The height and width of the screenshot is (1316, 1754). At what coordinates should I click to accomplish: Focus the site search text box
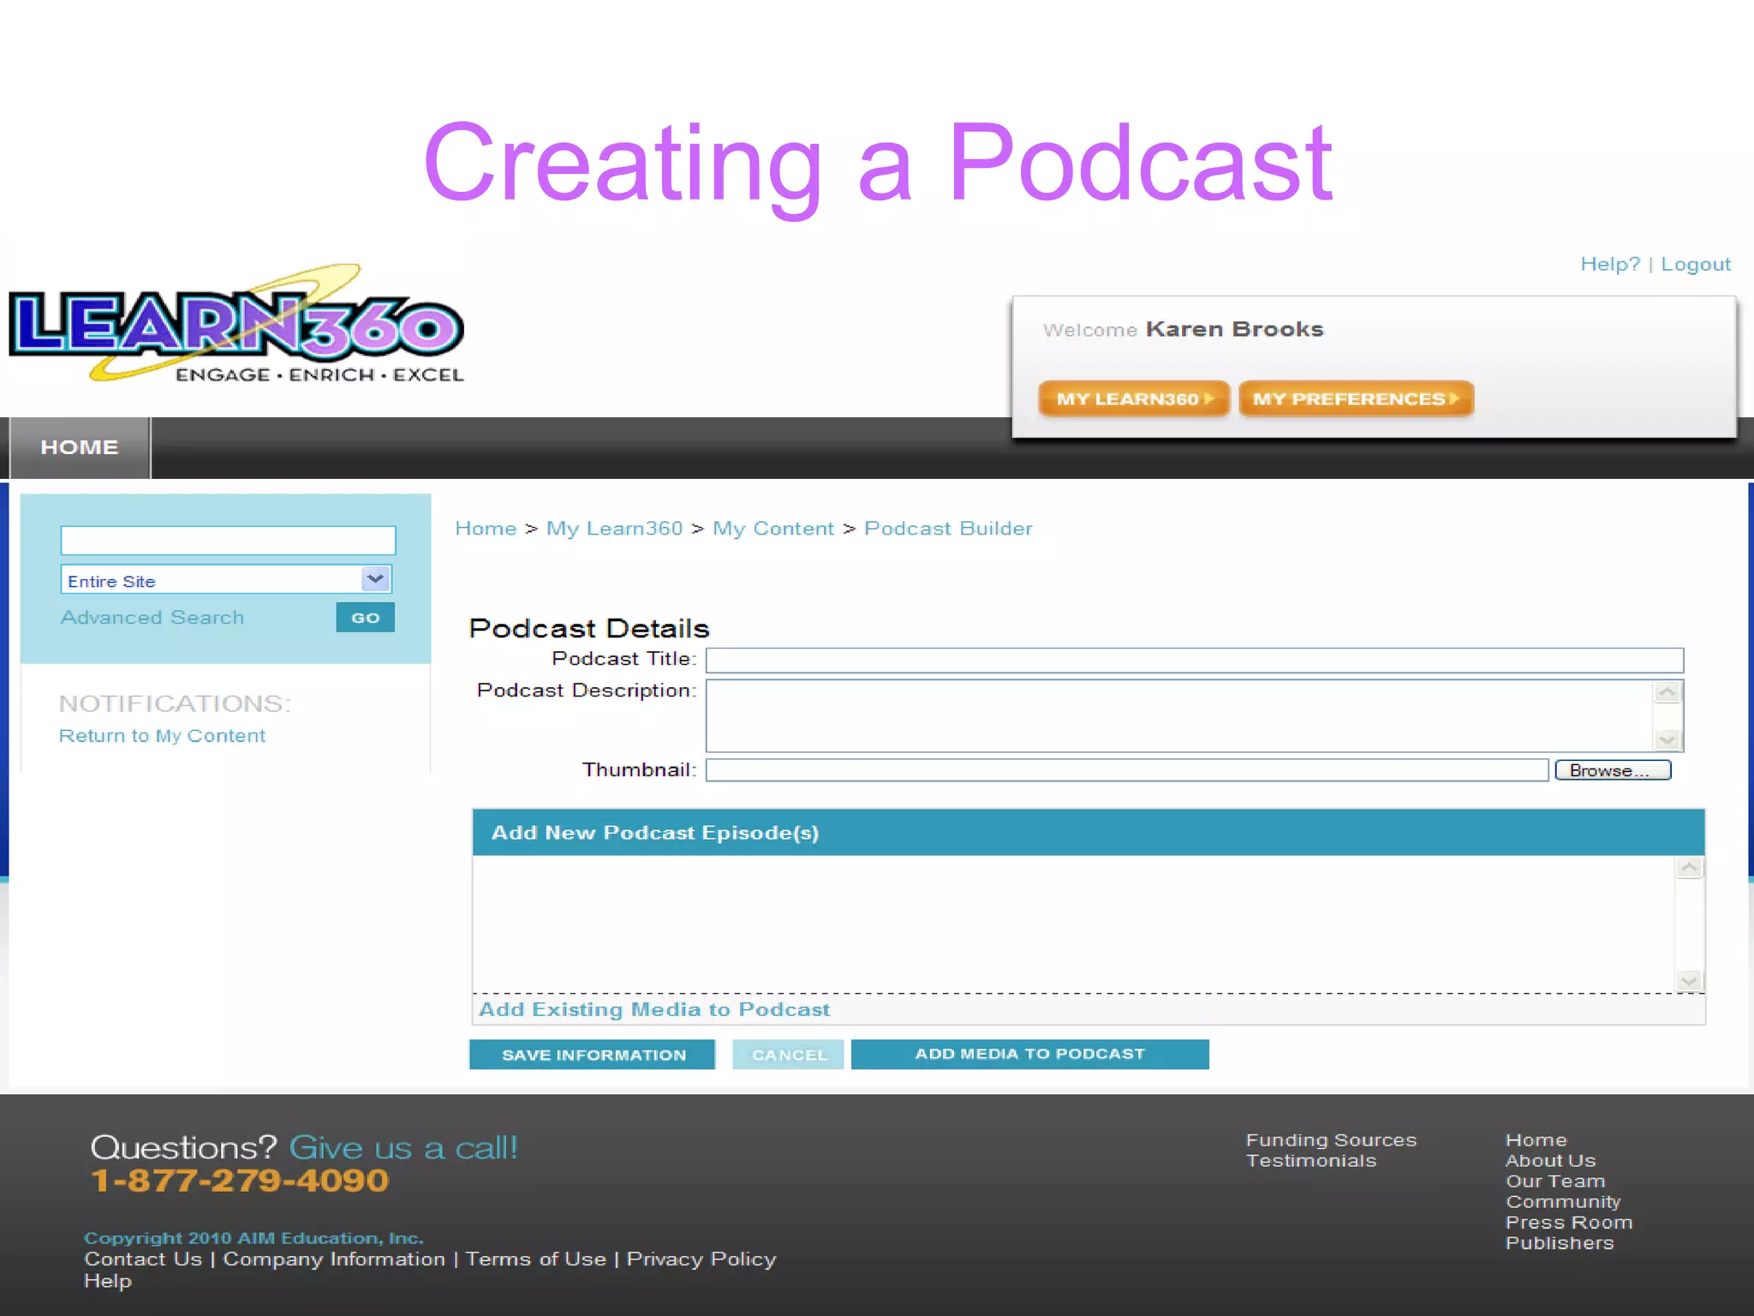(x=228, y=540)
